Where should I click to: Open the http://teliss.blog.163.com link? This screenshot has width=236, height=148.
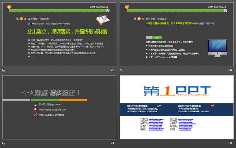click(x=53, y=110)
